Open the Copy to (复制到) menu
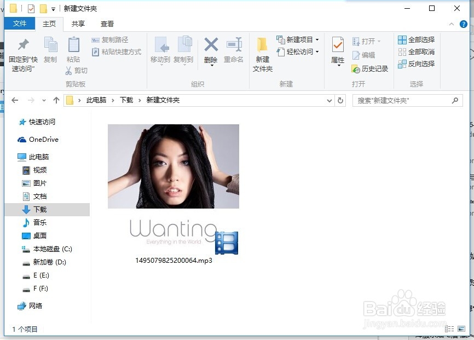 point(183,50)
